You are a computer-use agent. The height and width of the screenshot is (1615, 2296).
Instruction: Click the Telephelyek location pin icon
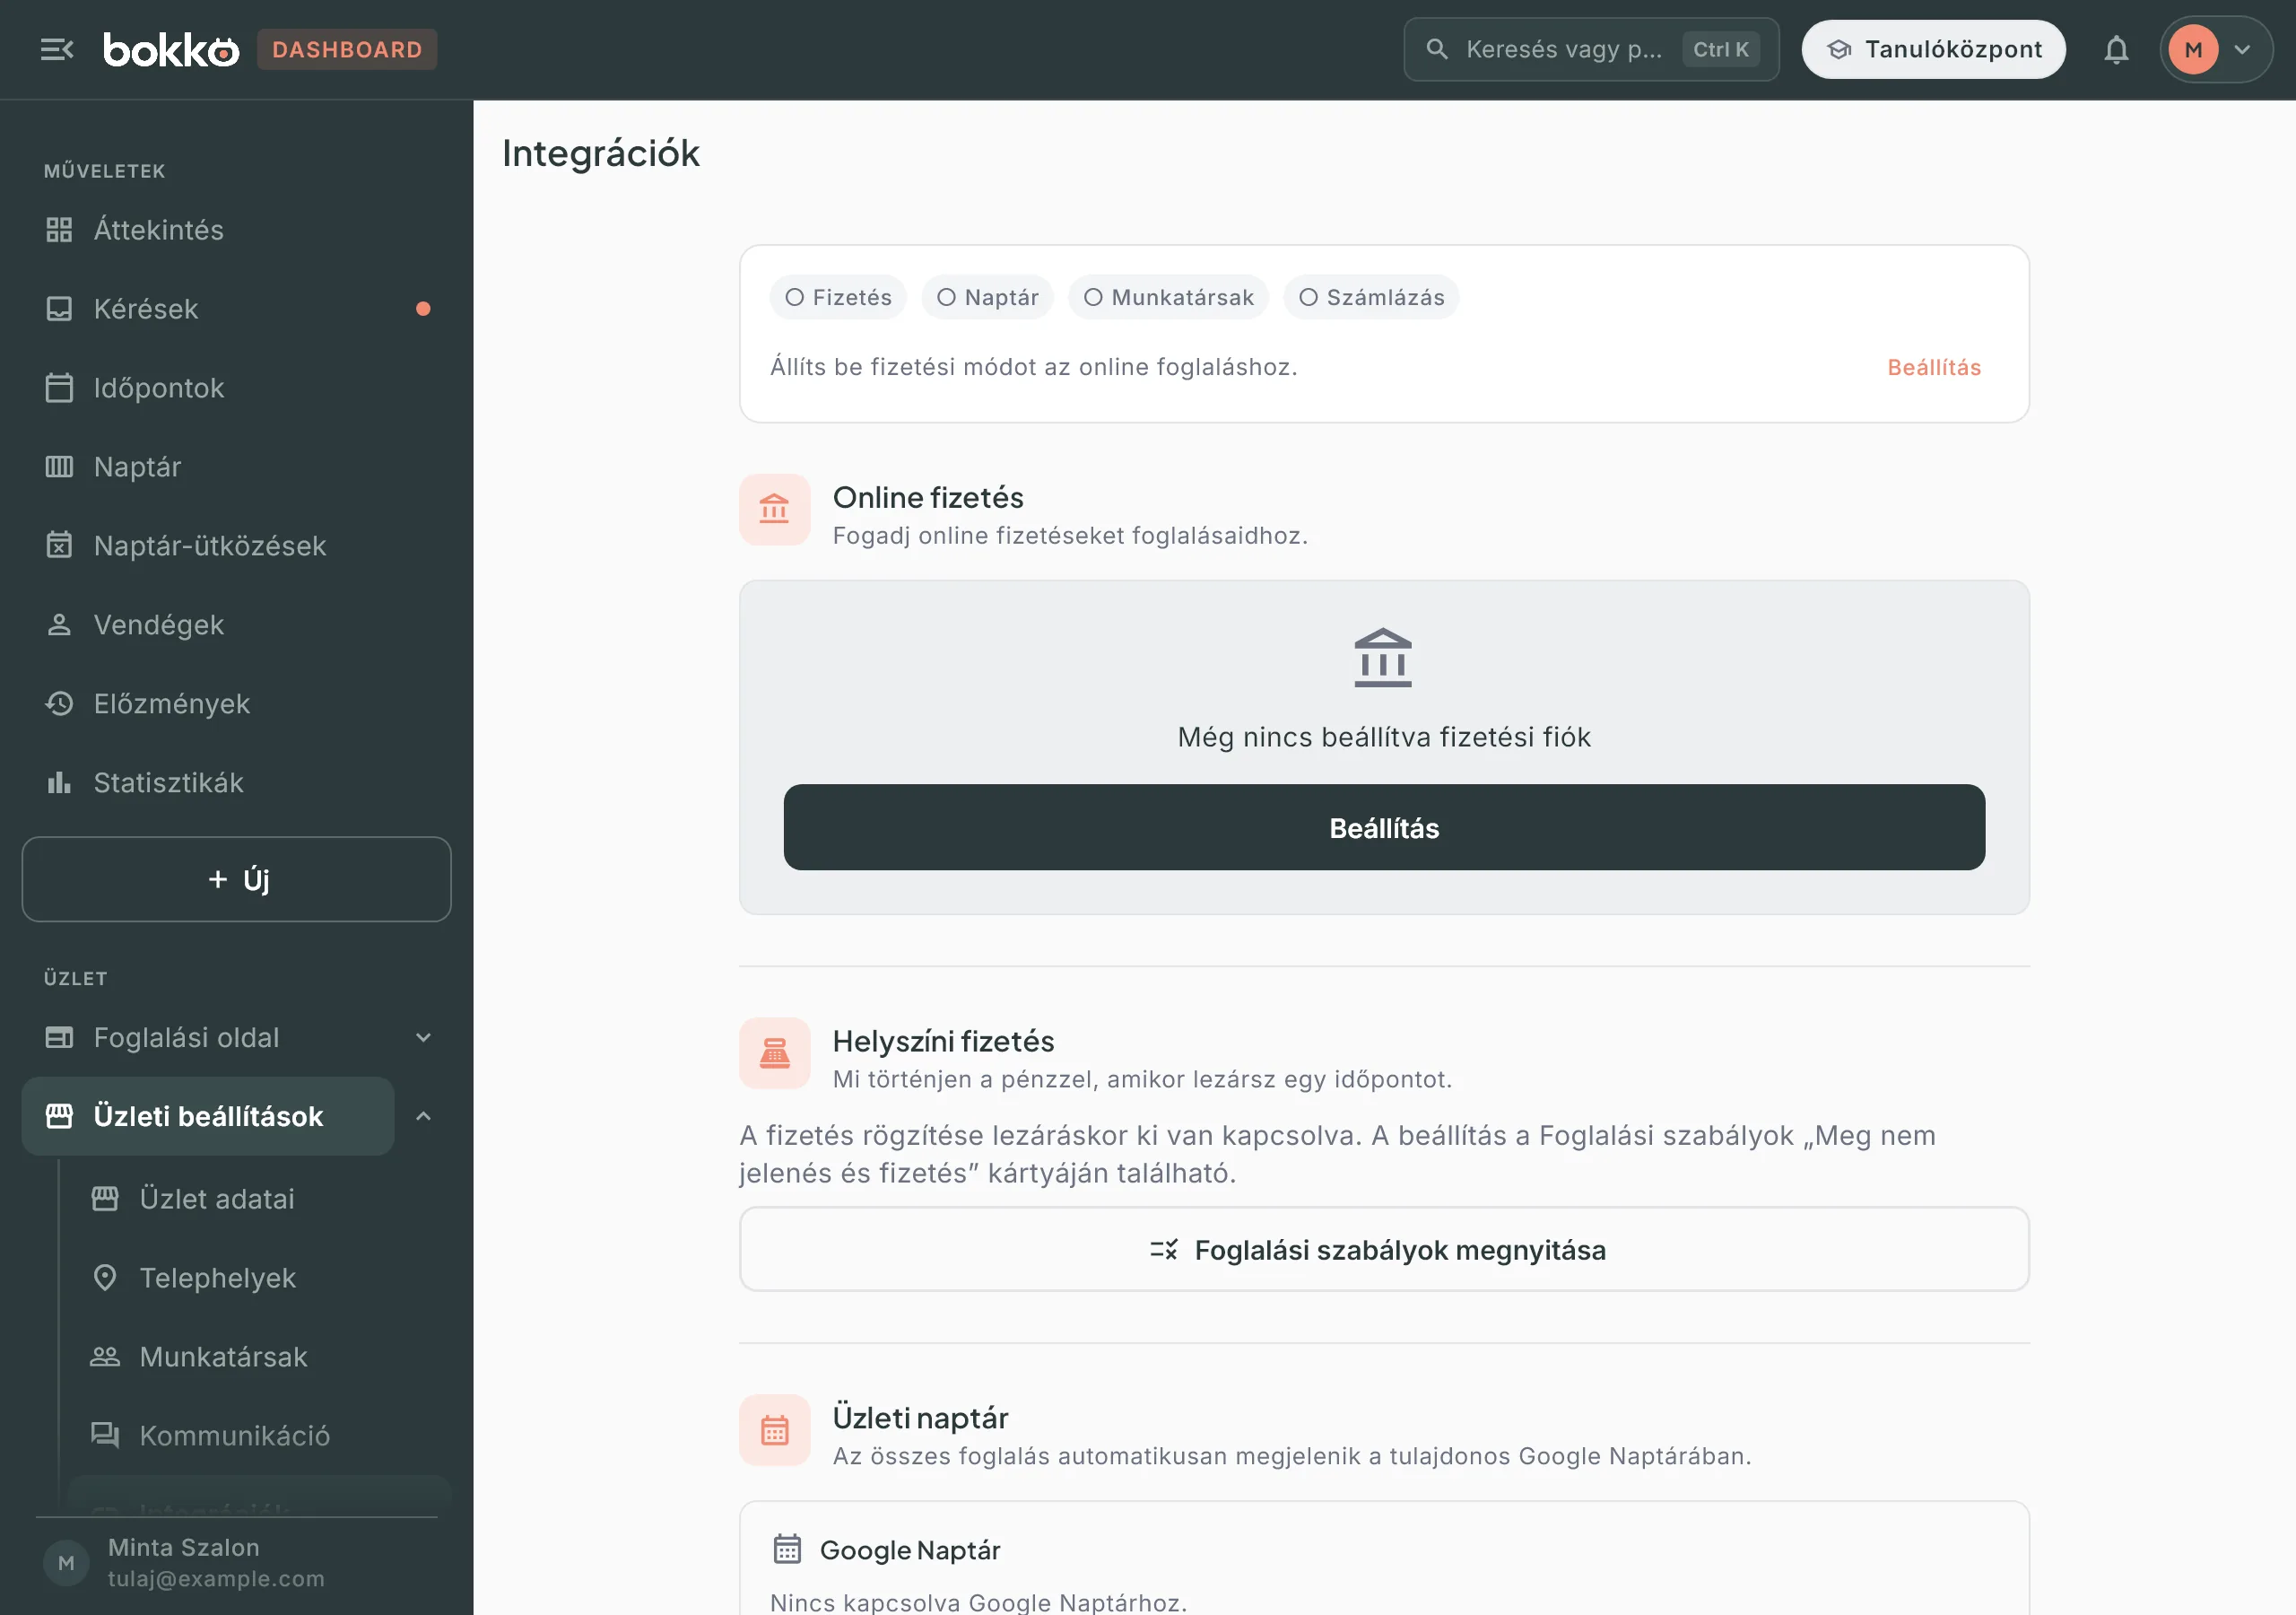[105, 1278]
